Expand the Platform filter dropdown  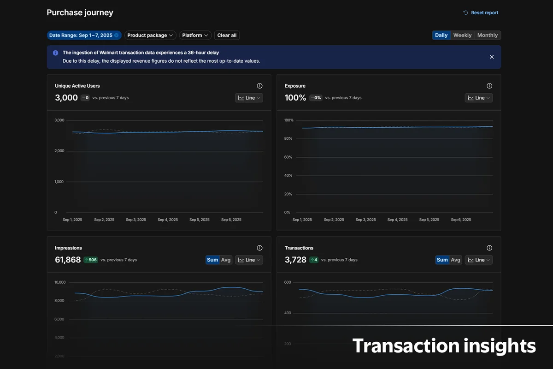pyautogui.click(x=195, y=36)
